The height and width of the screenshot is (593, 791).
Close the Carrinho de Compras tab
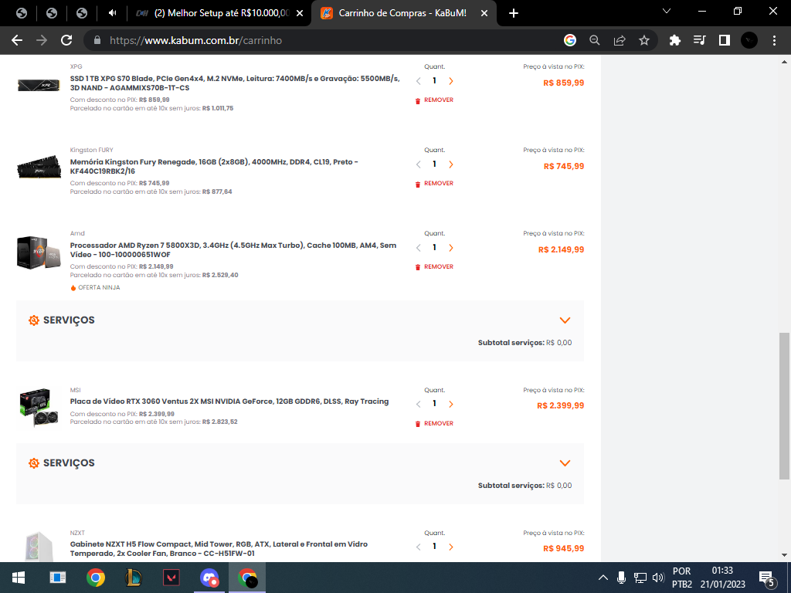click(484, 14)
